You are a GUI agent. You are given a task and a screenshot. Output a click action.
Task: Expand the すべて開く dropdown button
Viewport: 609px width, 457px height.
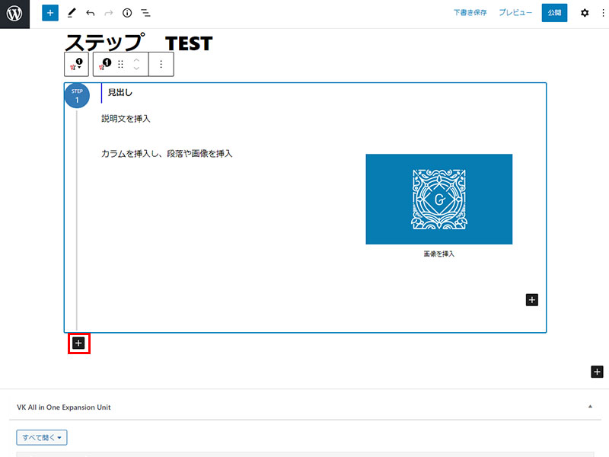coord(43,437)
